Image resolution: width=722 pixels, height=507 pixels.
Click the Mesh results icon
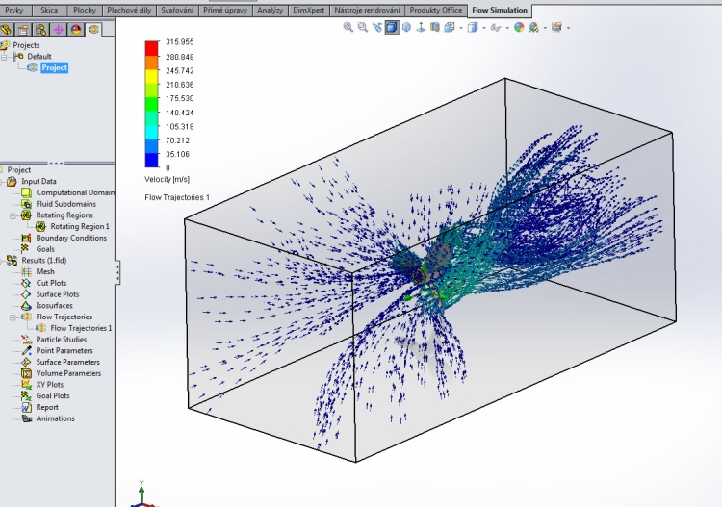(x=26, y=271)
